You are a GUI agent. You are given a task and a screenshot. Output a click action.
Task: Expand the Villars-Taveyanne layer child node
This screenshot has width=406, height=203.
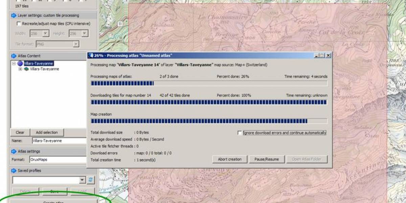20,69
